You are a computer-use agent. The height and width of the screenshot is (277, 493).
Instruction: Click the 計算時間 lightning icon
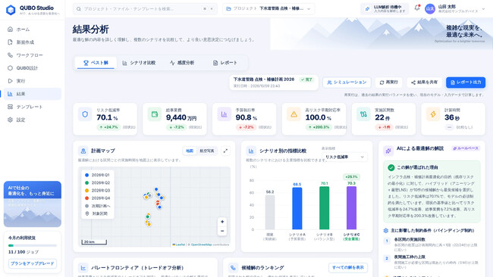tap(433, 114)
